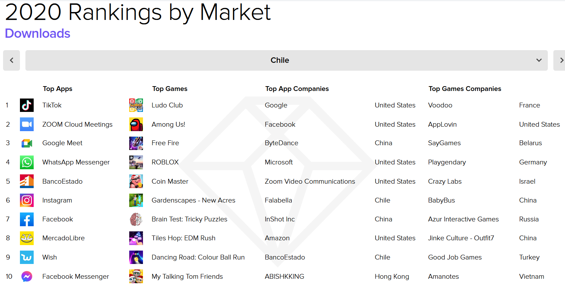The width and height of the screenshot is (565, 288).
Task: Select the MercadoLibre app icon
Action: (x=27, y=238)
